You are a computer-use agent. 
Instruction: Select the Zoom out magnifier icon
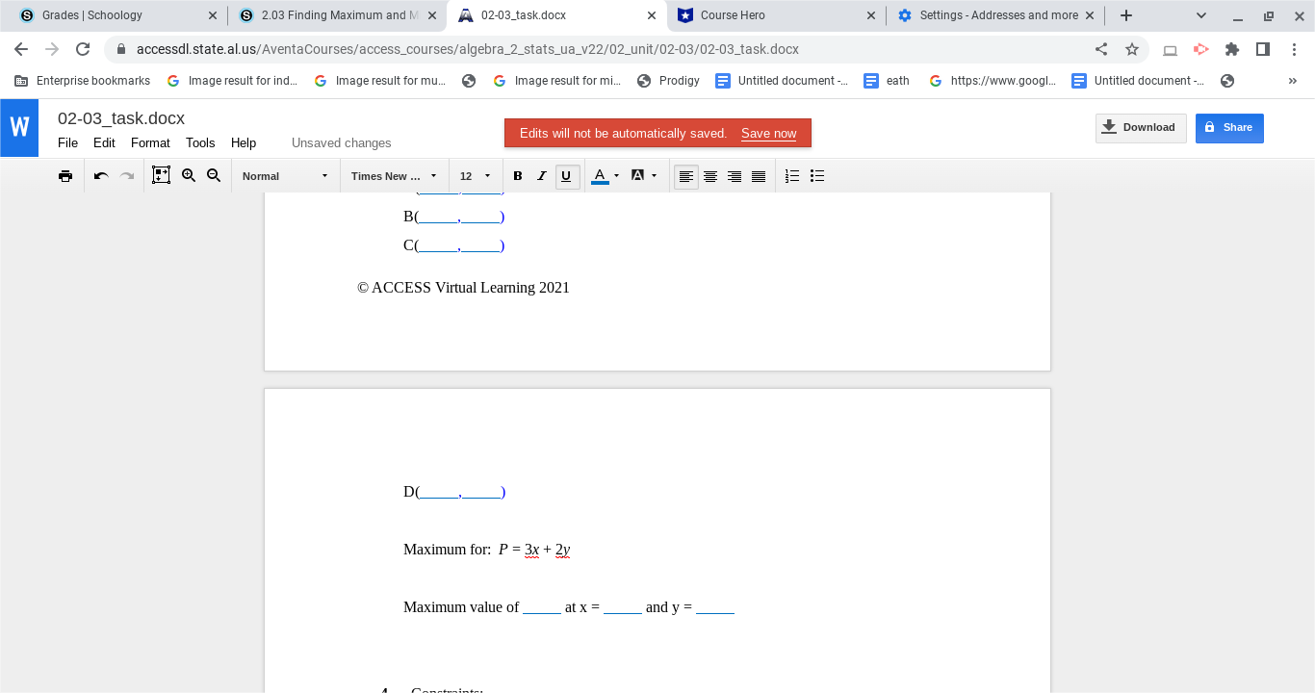pyautogui.click(x=214, y=175)
